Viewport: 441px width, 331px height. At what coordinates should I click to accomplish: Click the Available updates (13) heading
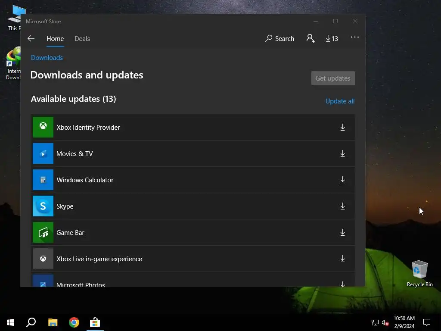73,99
